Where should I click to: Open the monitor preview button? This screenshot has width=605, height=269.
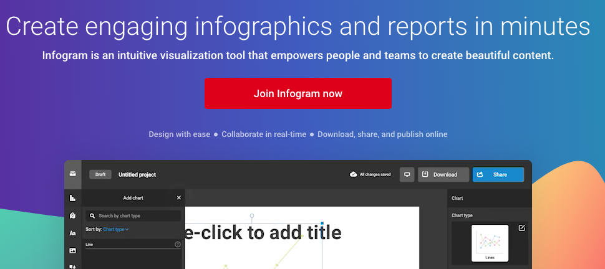pyautogui.click(x=407, y=174)
